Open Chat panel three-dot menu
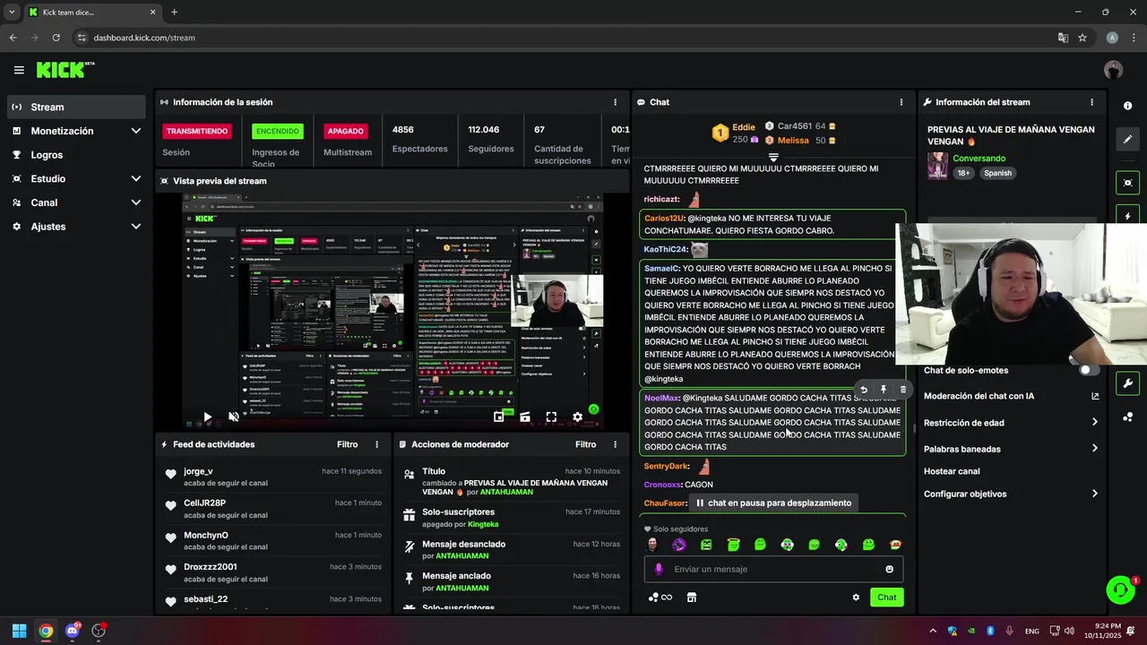Screen dimensions: 1147x645 tap(901, 102)
